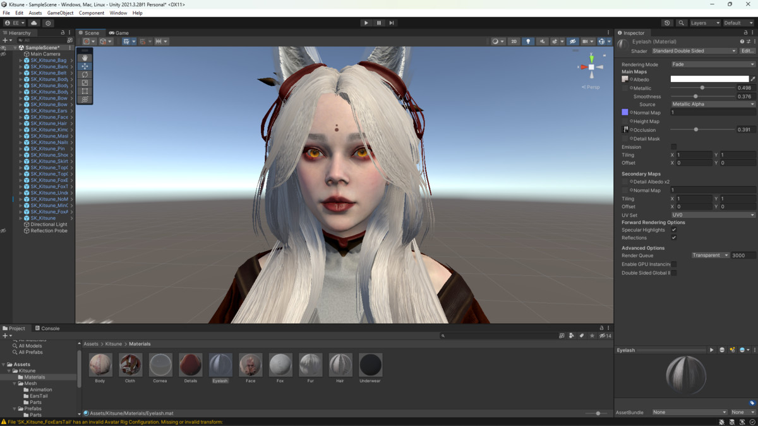This screenshot has width=758, height=426.
Task: Toggle 2D view mode in Scene
Action: pyautogui.click(x=514, y=42)
